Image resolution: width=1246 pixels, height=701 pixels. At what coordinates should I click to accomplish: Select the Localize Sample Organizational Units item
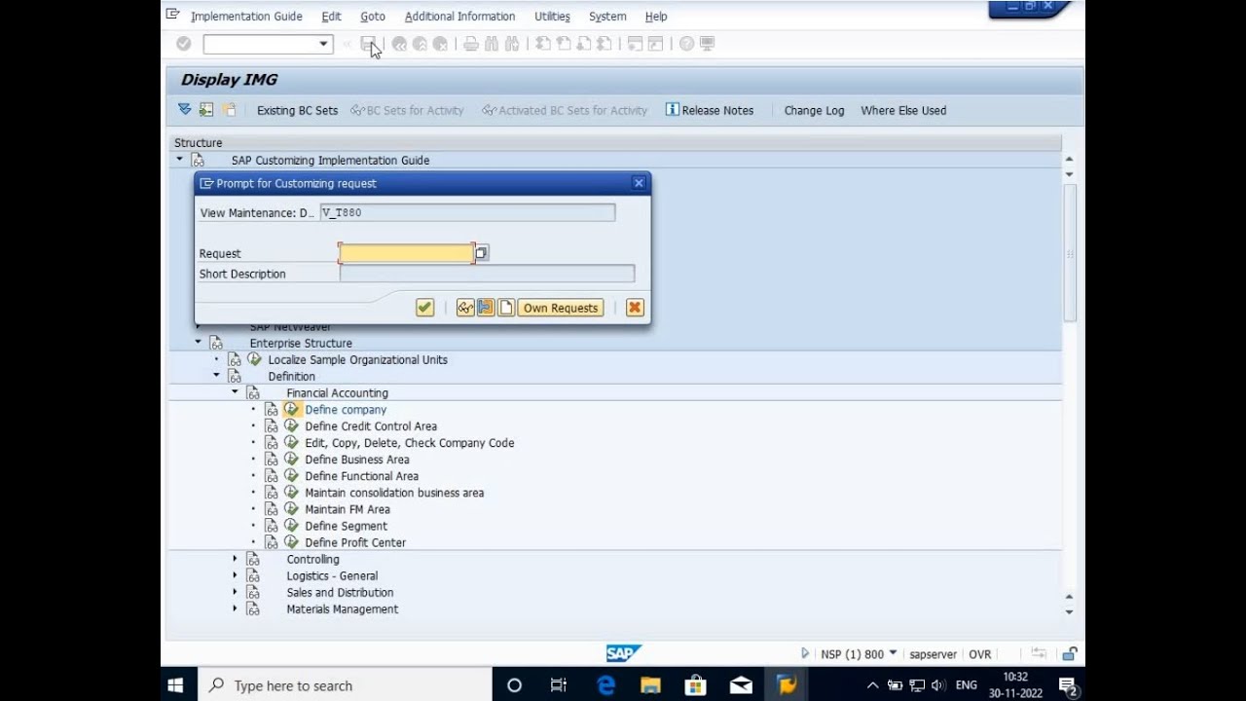coord(357,359)
